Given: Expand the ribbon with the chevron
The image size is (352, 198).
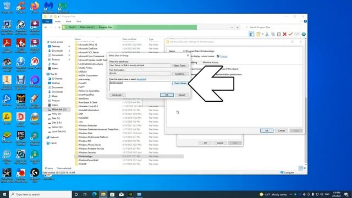Looking at the screenshot, I should (x=301, y=21).
